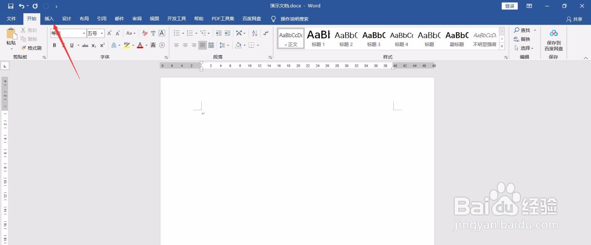Click the enclosed character (字) icon
Screen dimensions: 591x245
[x=162, y=45]
